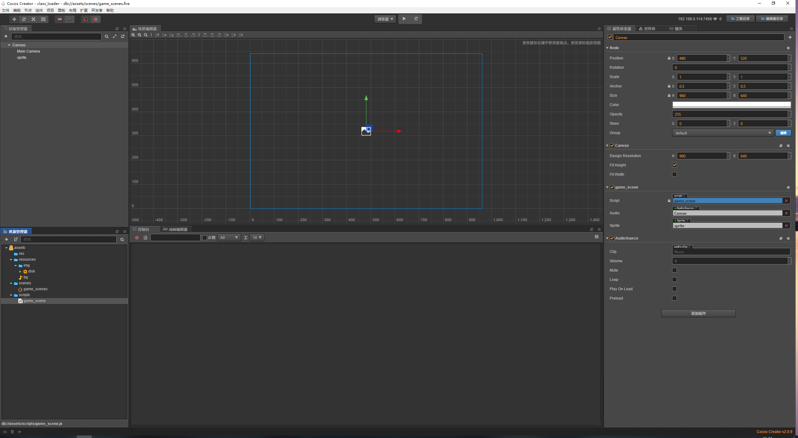Open Node section gear settings
This screenshot has height=438, width=798.
788,48
